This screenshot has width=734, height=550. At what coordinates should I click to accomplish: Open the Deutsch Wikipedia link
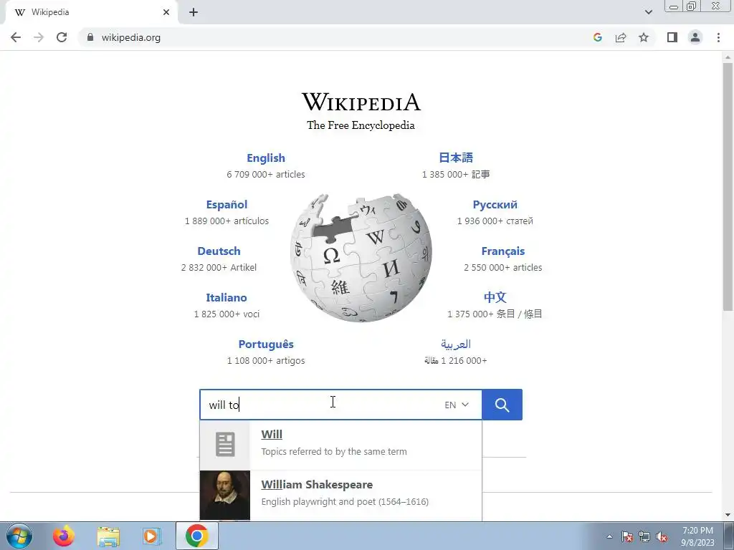pos(219,251)
